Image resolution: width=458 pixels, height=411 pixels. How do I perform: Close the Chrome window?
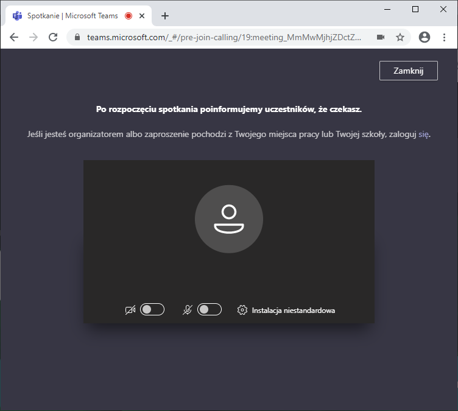click(443, 9)
